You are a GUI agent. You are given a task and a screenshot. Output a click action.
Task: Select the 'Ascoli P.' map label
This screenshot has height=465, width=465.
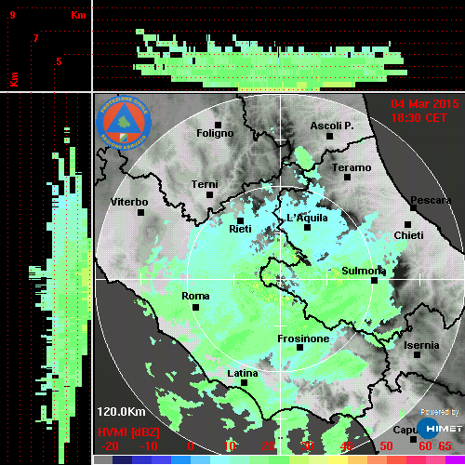(332, 126)
